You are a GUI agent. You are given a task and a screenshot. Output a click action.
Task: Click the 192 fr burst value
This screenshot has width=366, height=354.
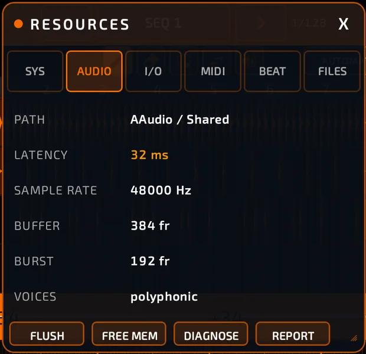(150, 261)
